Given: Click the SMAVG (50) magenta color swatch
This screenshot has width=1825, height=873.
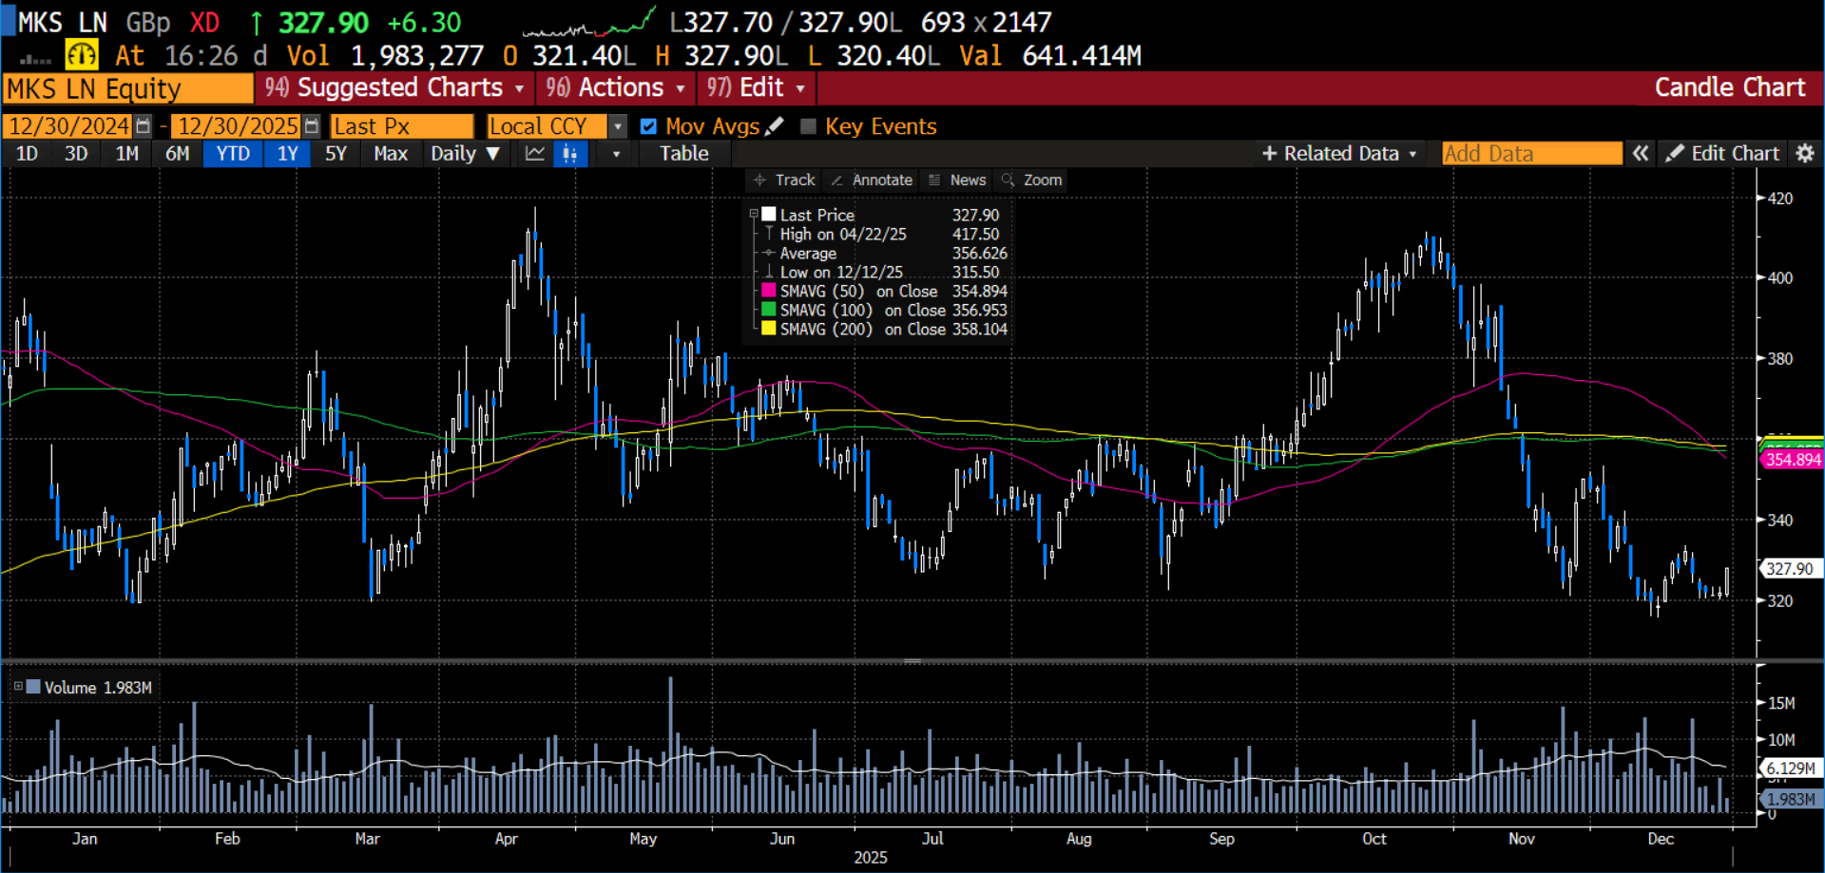Looking at the screenshot, I should (x=769, y=292).
